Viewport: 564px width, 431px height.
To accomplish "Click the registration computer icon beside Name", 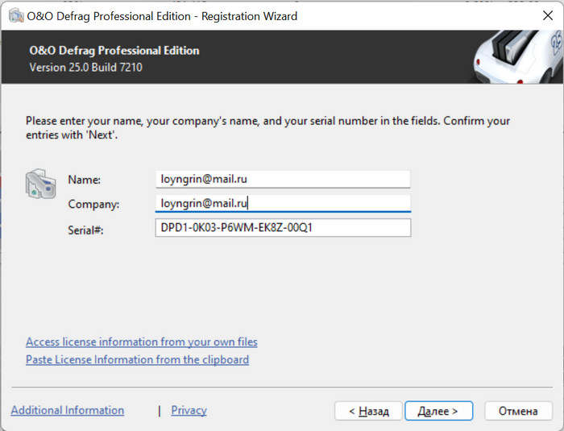I will [x=40, y=184].
